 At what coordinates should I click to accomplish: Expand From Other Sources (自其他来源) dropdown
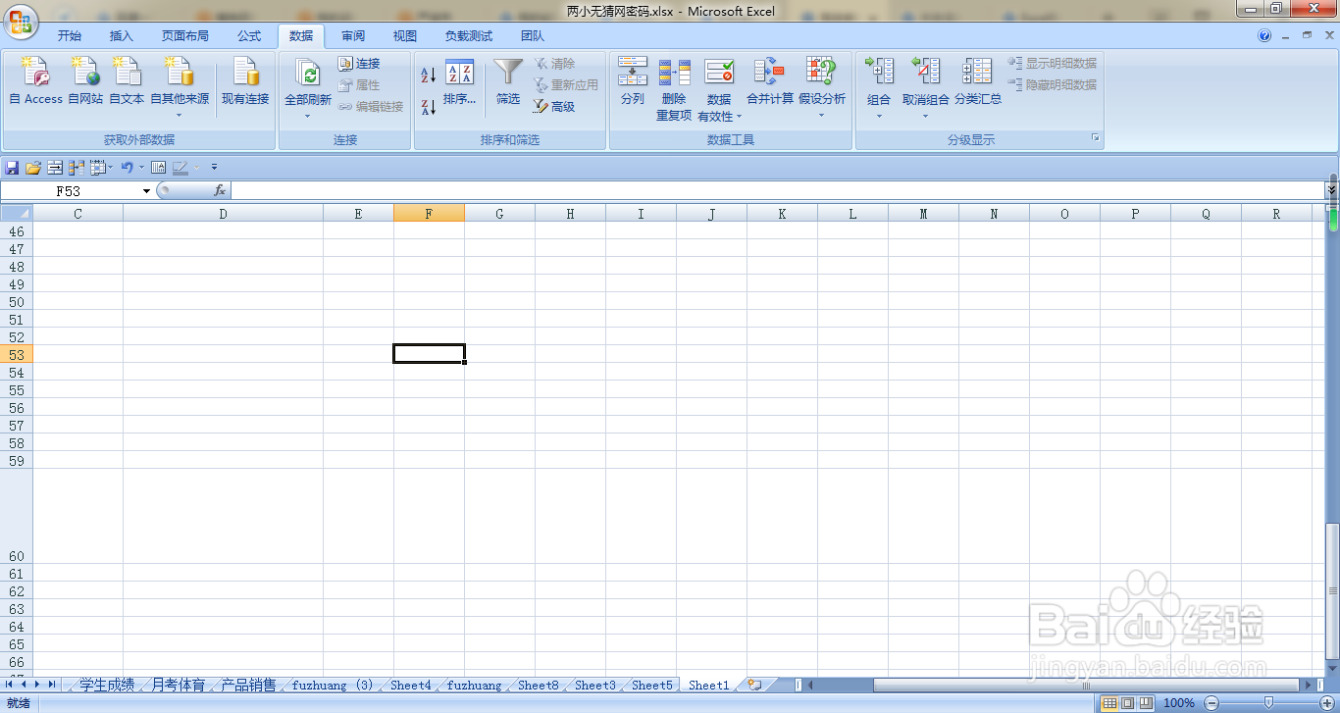[x=180, y=115]
